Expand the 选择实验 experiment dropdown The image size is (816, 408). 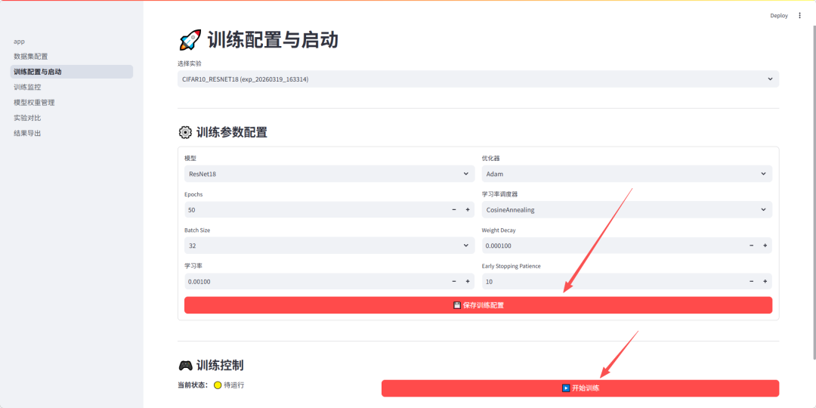478,79
